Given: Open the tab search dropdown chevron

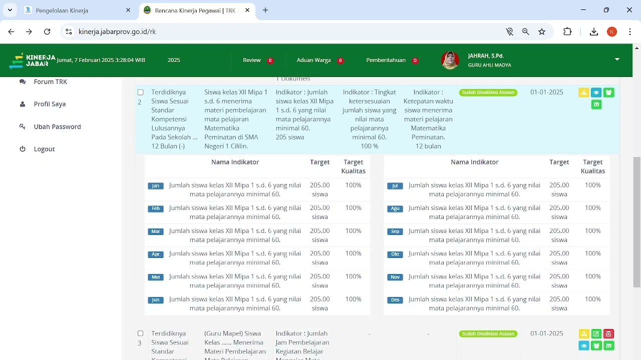Looking at the screenshot, I should pos(10,10).
